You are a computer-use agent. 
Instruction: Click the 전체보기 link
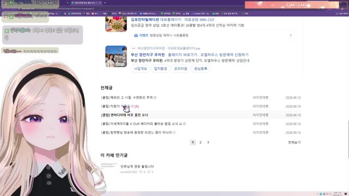(x=294, y=143)
